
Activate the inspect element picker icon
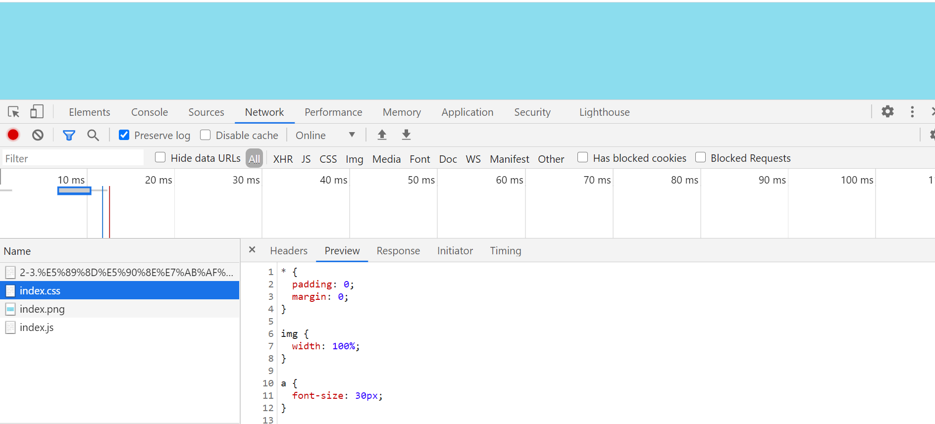(x=13, y=112)
